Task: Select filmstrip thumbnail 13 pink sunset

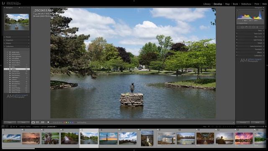Action: click(244, 138)
